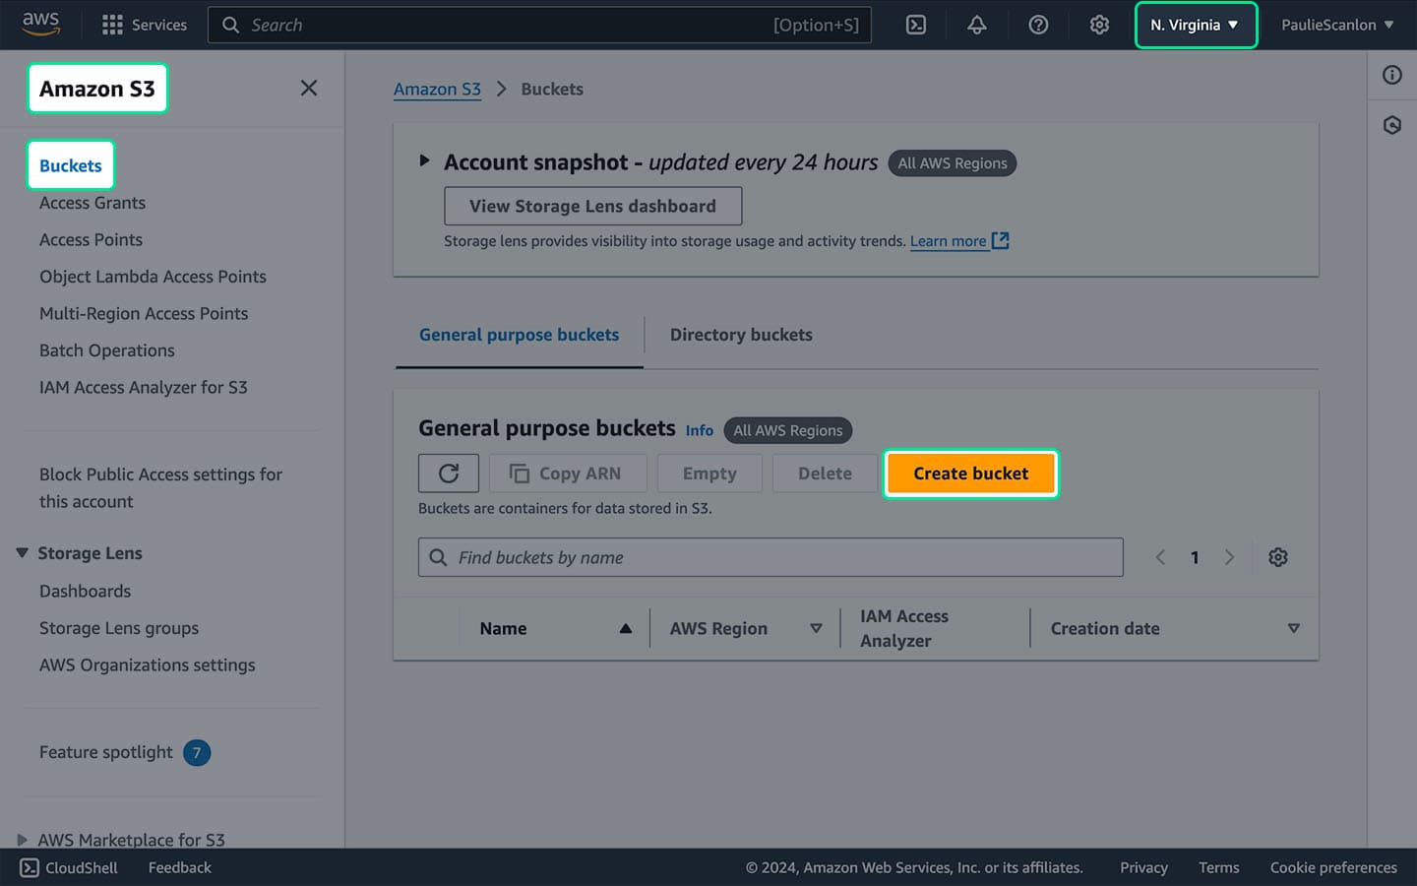Viewport: 1417px width, 886px height.
Task: Collapse the Storage Lens section
Action: click(x=22, y=552)
